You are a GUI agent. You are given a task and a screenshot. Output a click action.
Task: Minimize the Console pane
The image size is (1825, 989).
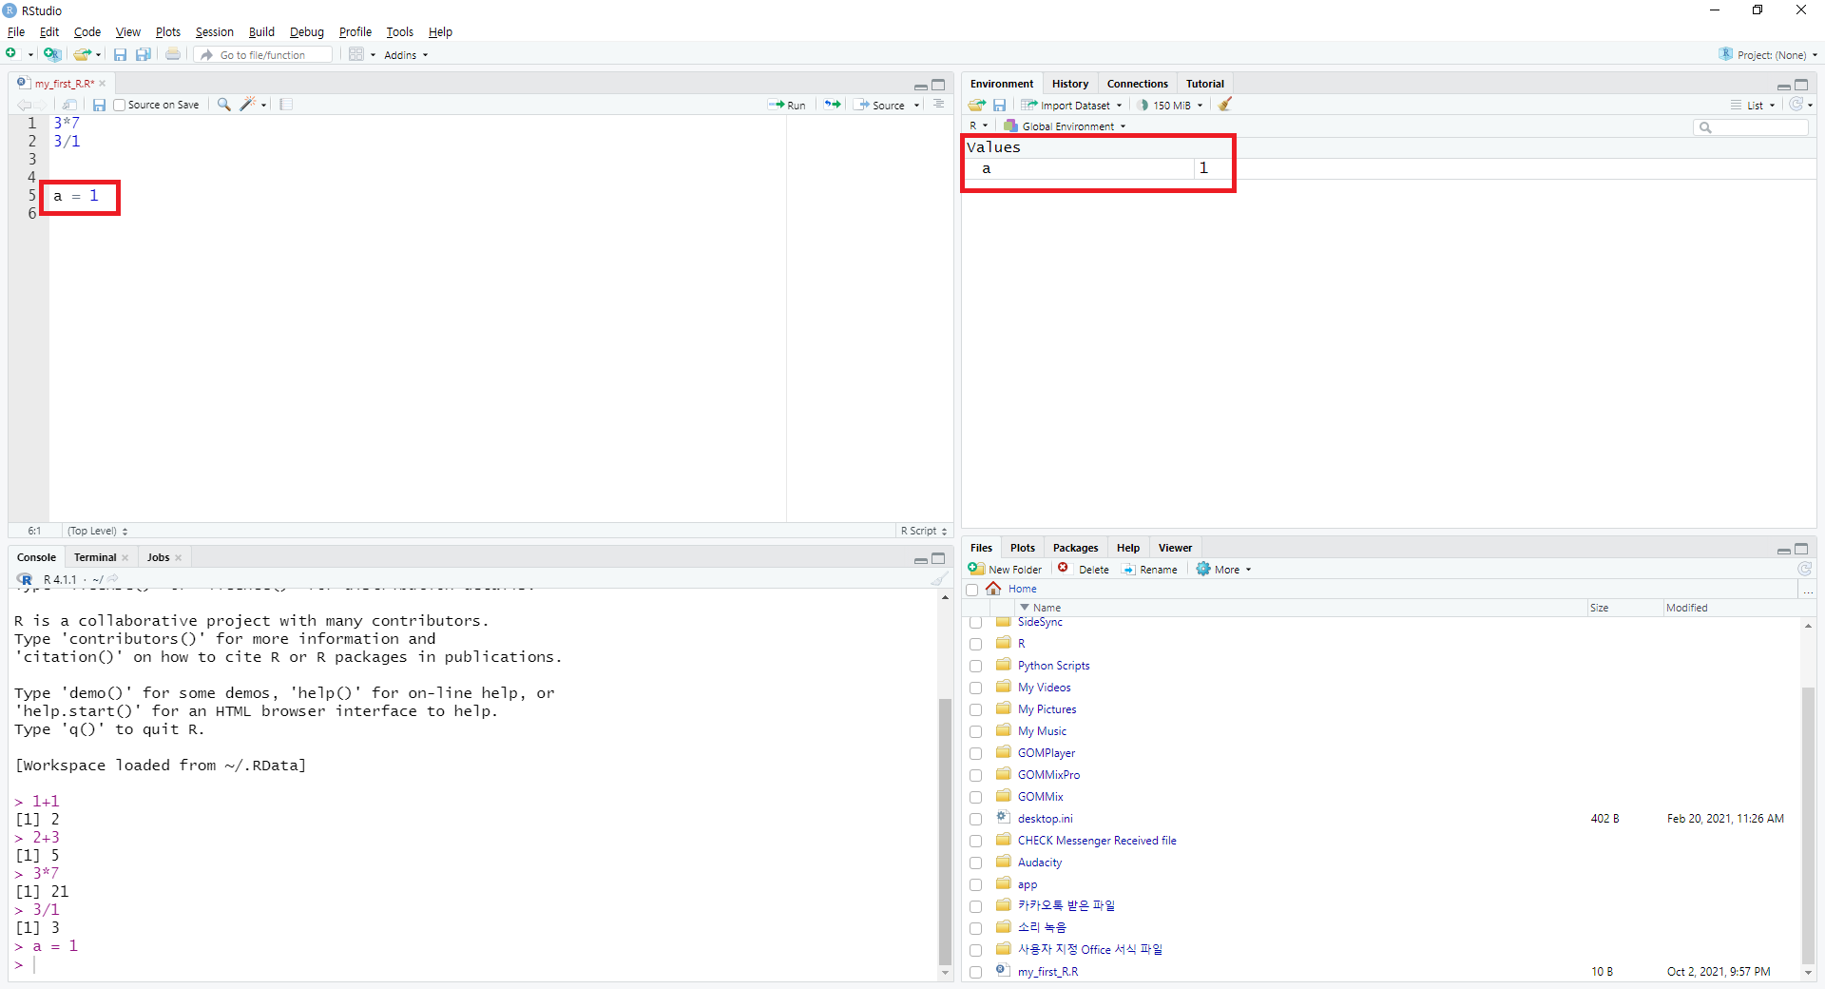920,559
